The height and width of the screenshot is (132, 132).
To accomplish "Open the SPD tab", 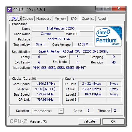I will pyautogui.click(x=74, y=19).
